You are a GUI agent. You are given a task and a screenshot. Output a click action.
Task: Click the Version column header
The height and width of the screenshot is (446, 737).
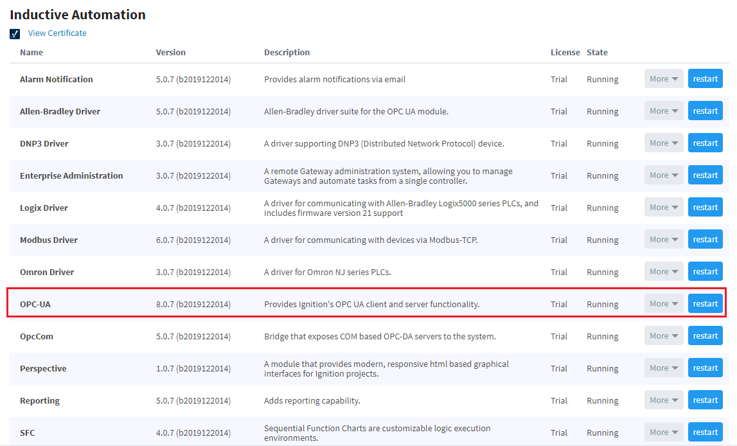171,52
